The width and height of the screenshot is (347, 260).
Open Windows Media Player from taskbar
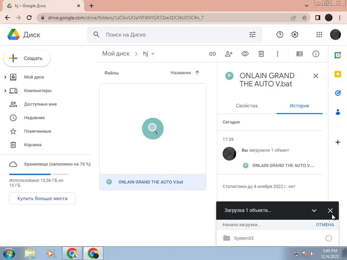[50, 254]
